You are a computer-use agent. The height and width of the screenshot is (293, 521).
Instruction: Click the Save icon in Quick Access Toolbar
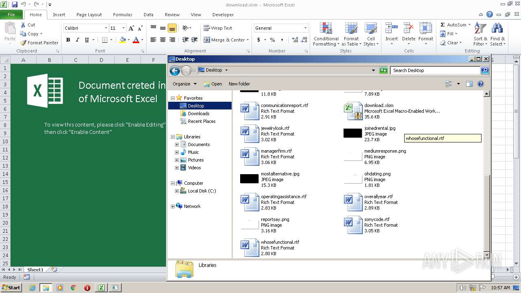click(x=15, y=4)
